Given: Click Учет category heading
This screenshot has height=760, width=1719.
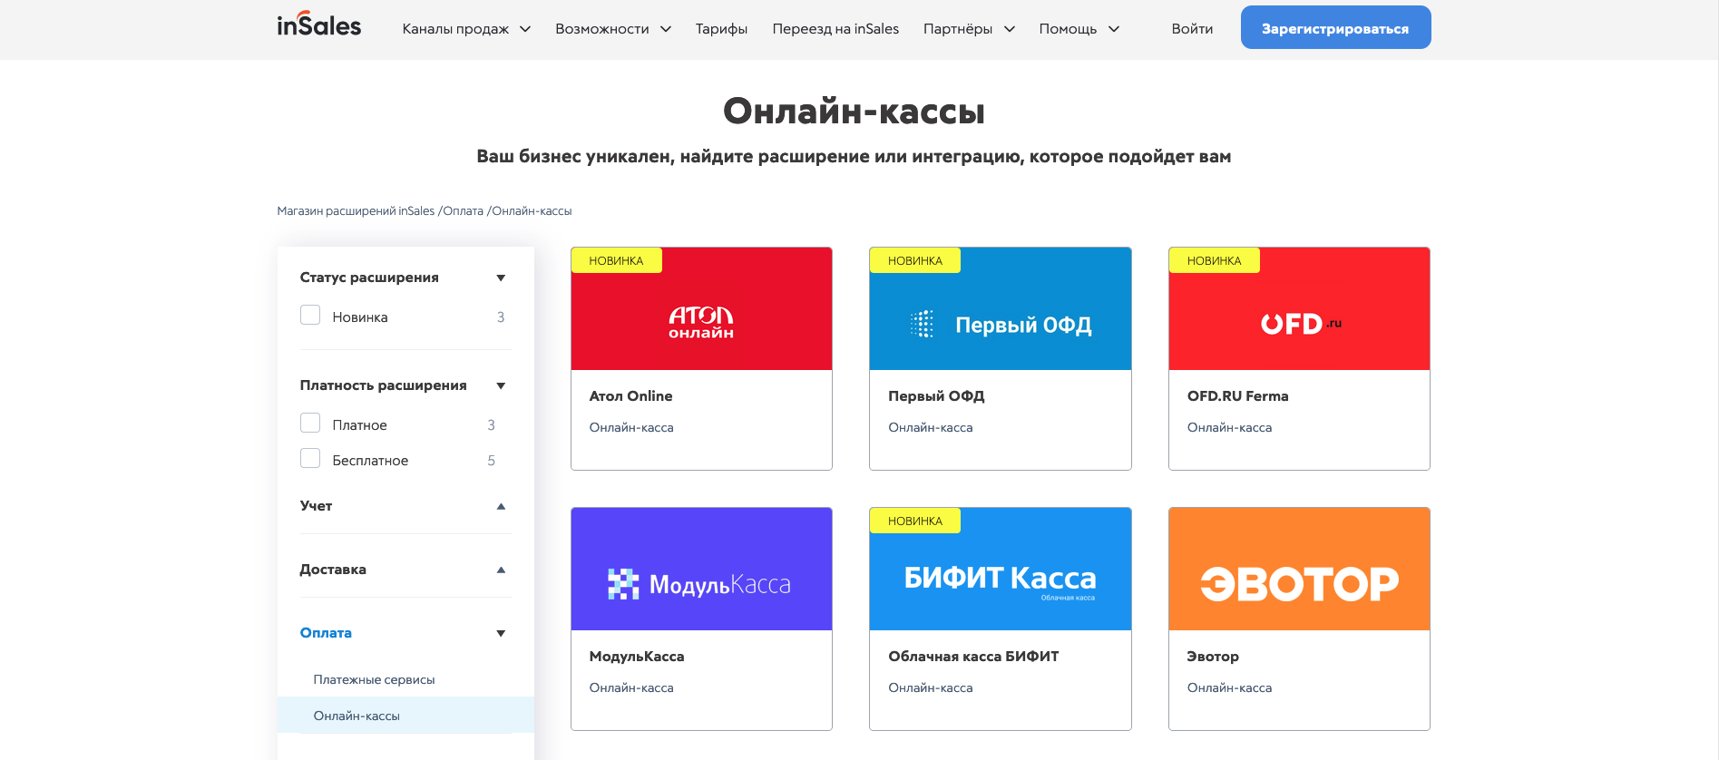Looking at the screenshot, I should (316, 506).
